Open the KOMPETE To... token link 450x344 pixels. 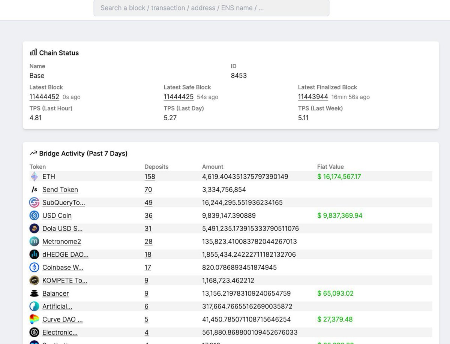click(x=65, y=280)
